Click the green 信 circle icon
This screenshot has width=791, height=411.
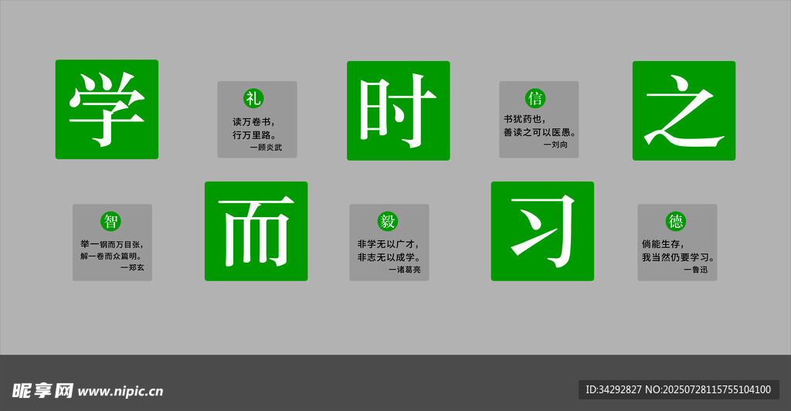[x=535, y=98]
